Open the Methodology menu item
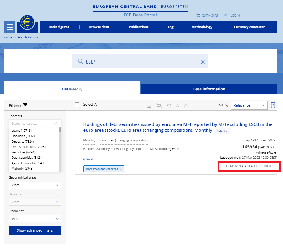The height and width of the screenshot is (248, 283). pos(202,27)
